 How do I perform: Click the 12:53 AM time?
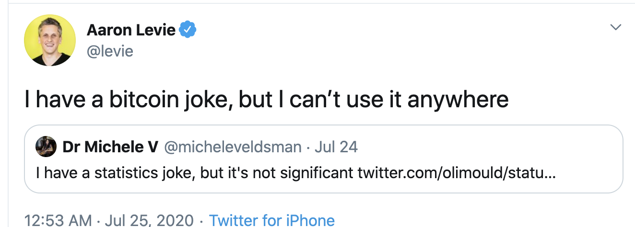pyautogui.click(x=58, y=220)
